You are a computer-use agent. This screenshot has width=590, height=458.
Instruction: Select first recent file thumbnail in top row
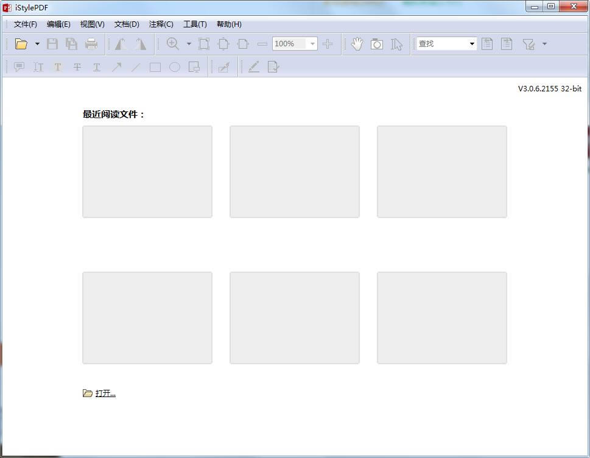tap(147, 172)
